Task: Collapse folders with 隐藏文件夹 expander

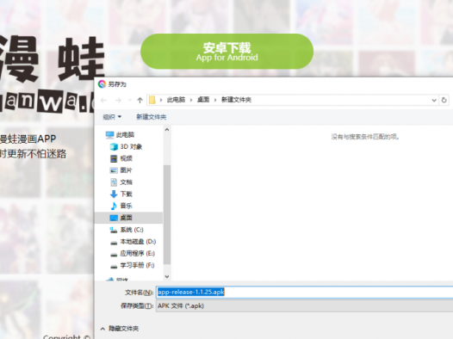Action: click(x=120, y=329)
